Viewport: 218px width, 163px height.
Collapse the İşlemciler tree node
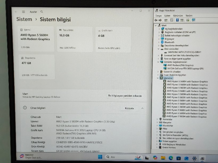point(158,78)
